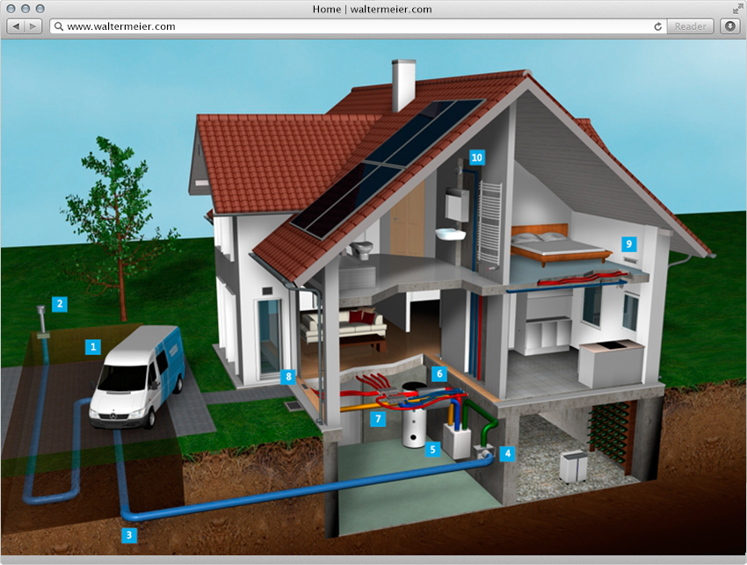The height and width of the screenshot is (565, 747).
Task: Select hotspot marker 8 at the entrance
Action: (288, 377)
